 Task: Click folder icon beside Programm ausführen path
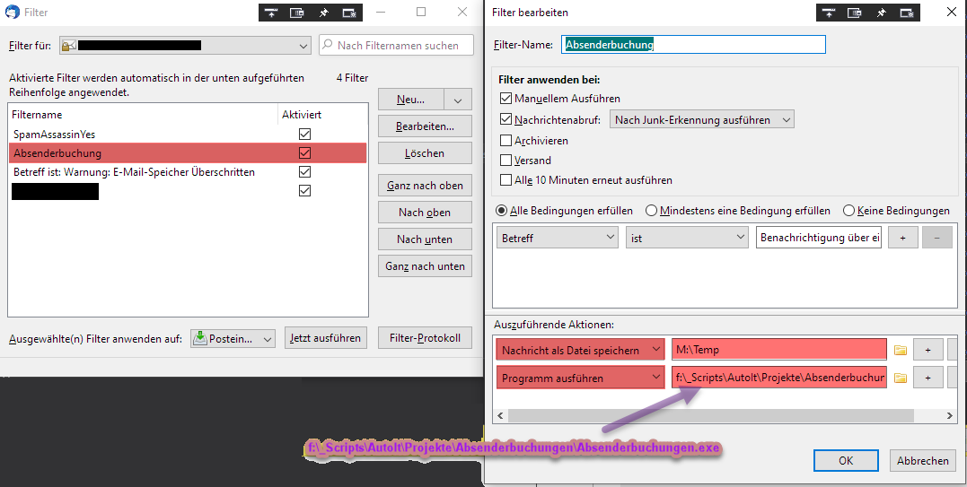pyautogui.click(x=900, y=378)
